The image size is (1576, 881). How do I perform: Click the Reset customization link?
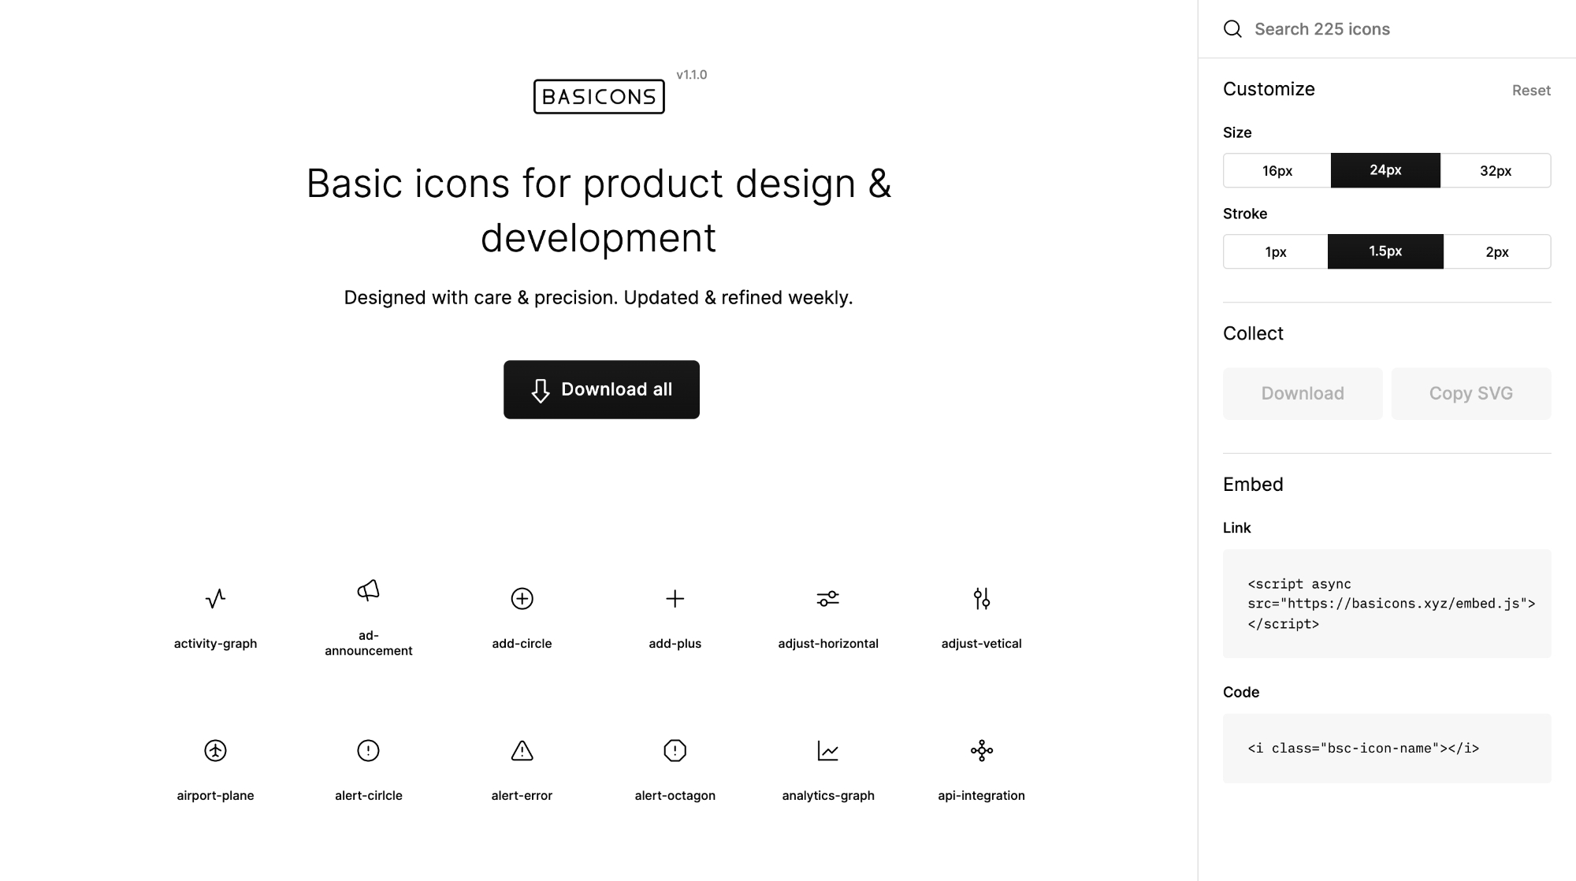(x=1532, y=90)
